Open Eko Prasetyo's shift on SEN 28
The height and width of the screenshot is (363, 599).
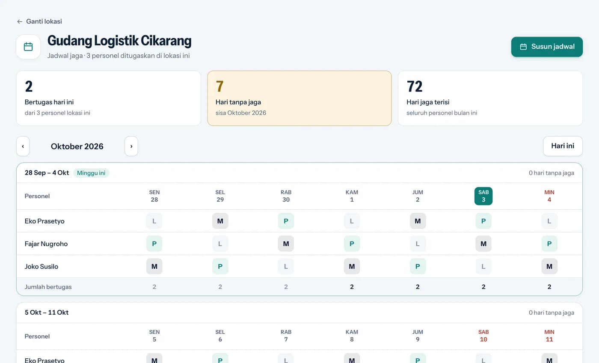click(x=154, y=221)
